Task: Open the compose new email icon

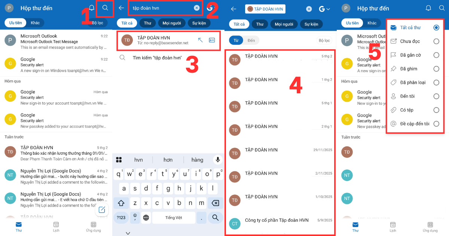Action: tap(102, 211)
